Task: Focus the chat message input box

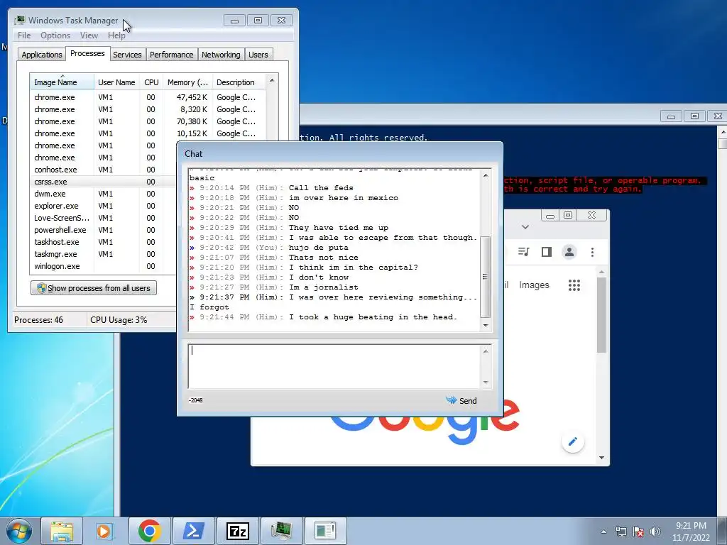Action: click(335, 366)
